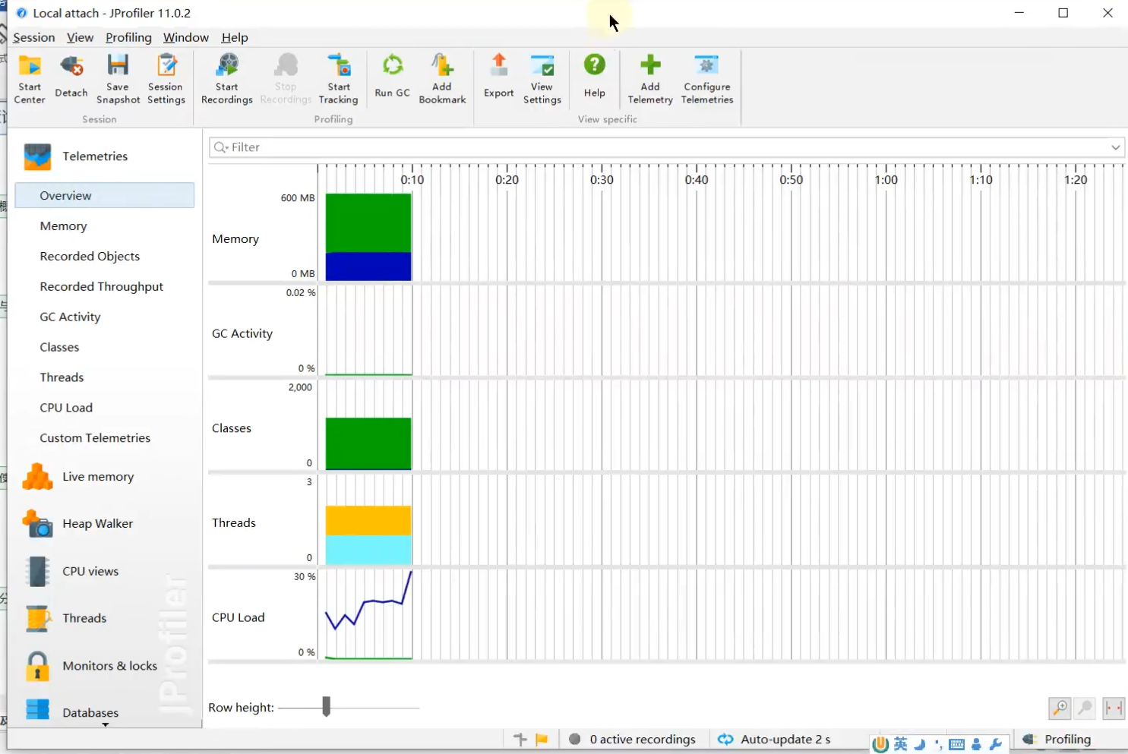Expand the Filter dropdown arrow
1128x754 pixels.
(1116, 147)
